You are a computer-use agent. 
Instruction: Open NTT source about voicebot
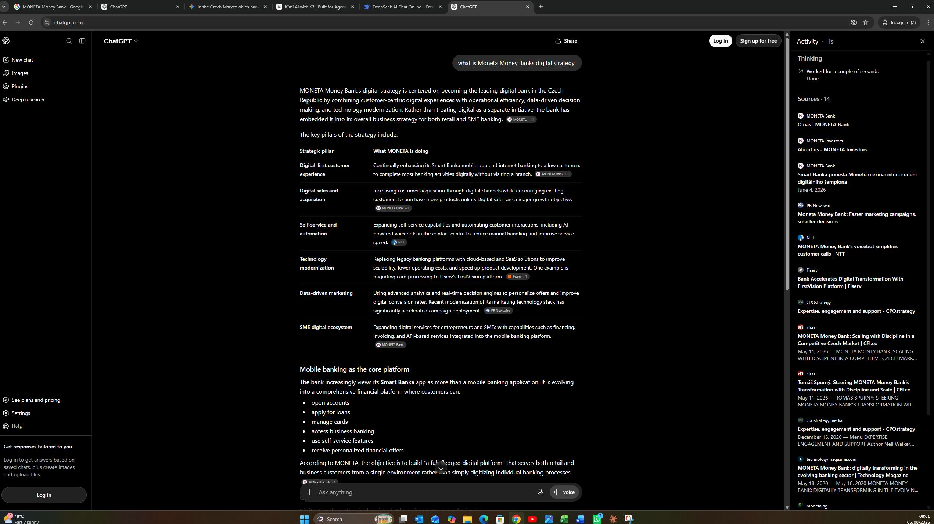point(847,250)
